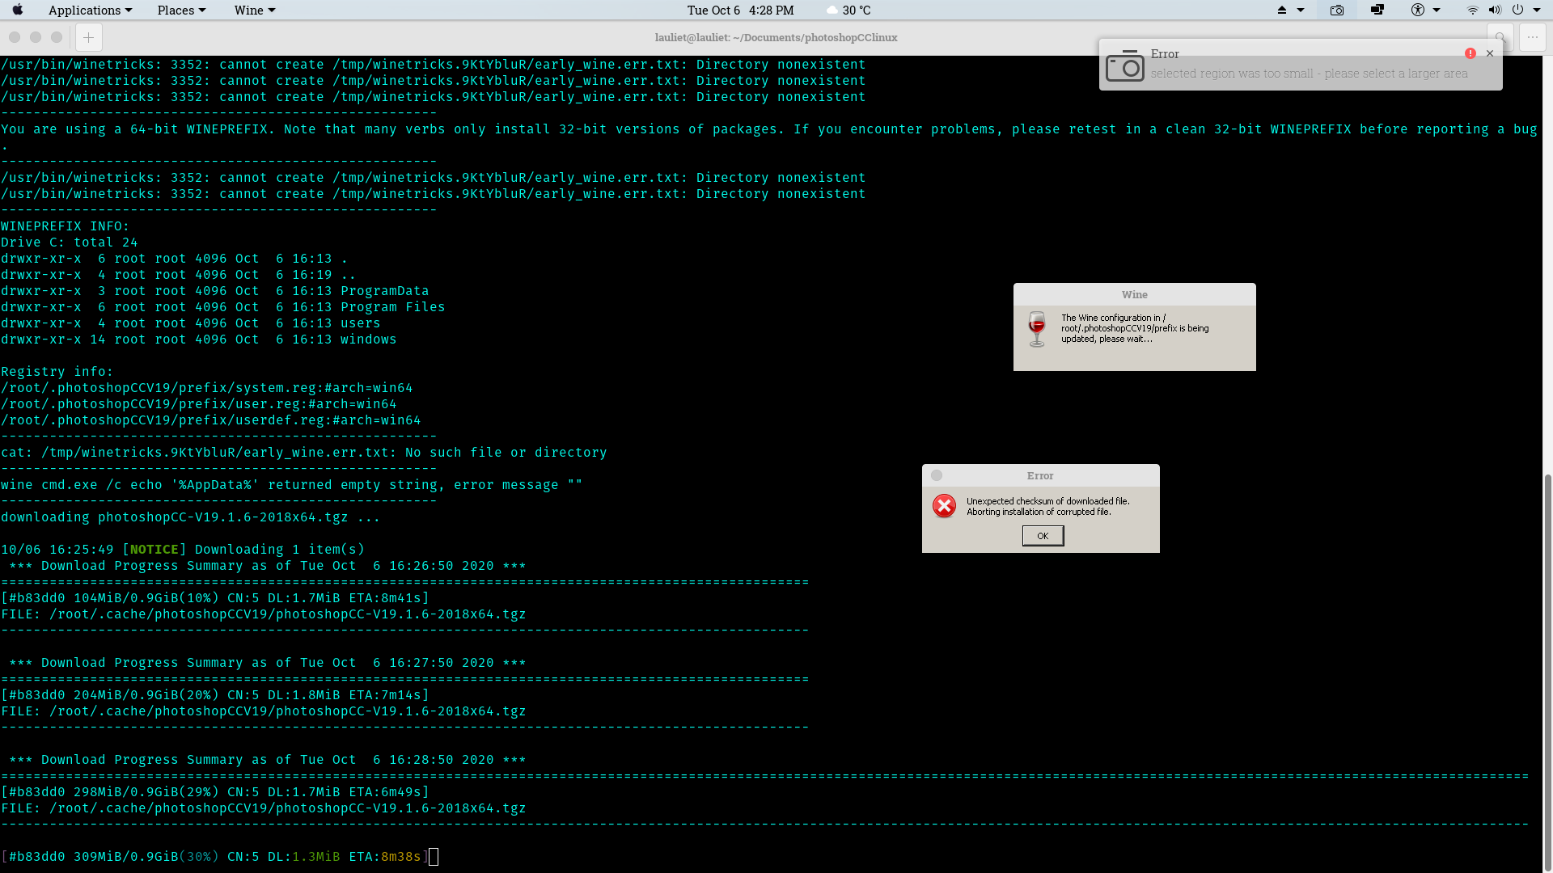Click OK in the checksum Error dialog

1043,536
